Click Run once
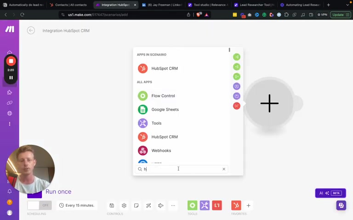 [58, 192]
